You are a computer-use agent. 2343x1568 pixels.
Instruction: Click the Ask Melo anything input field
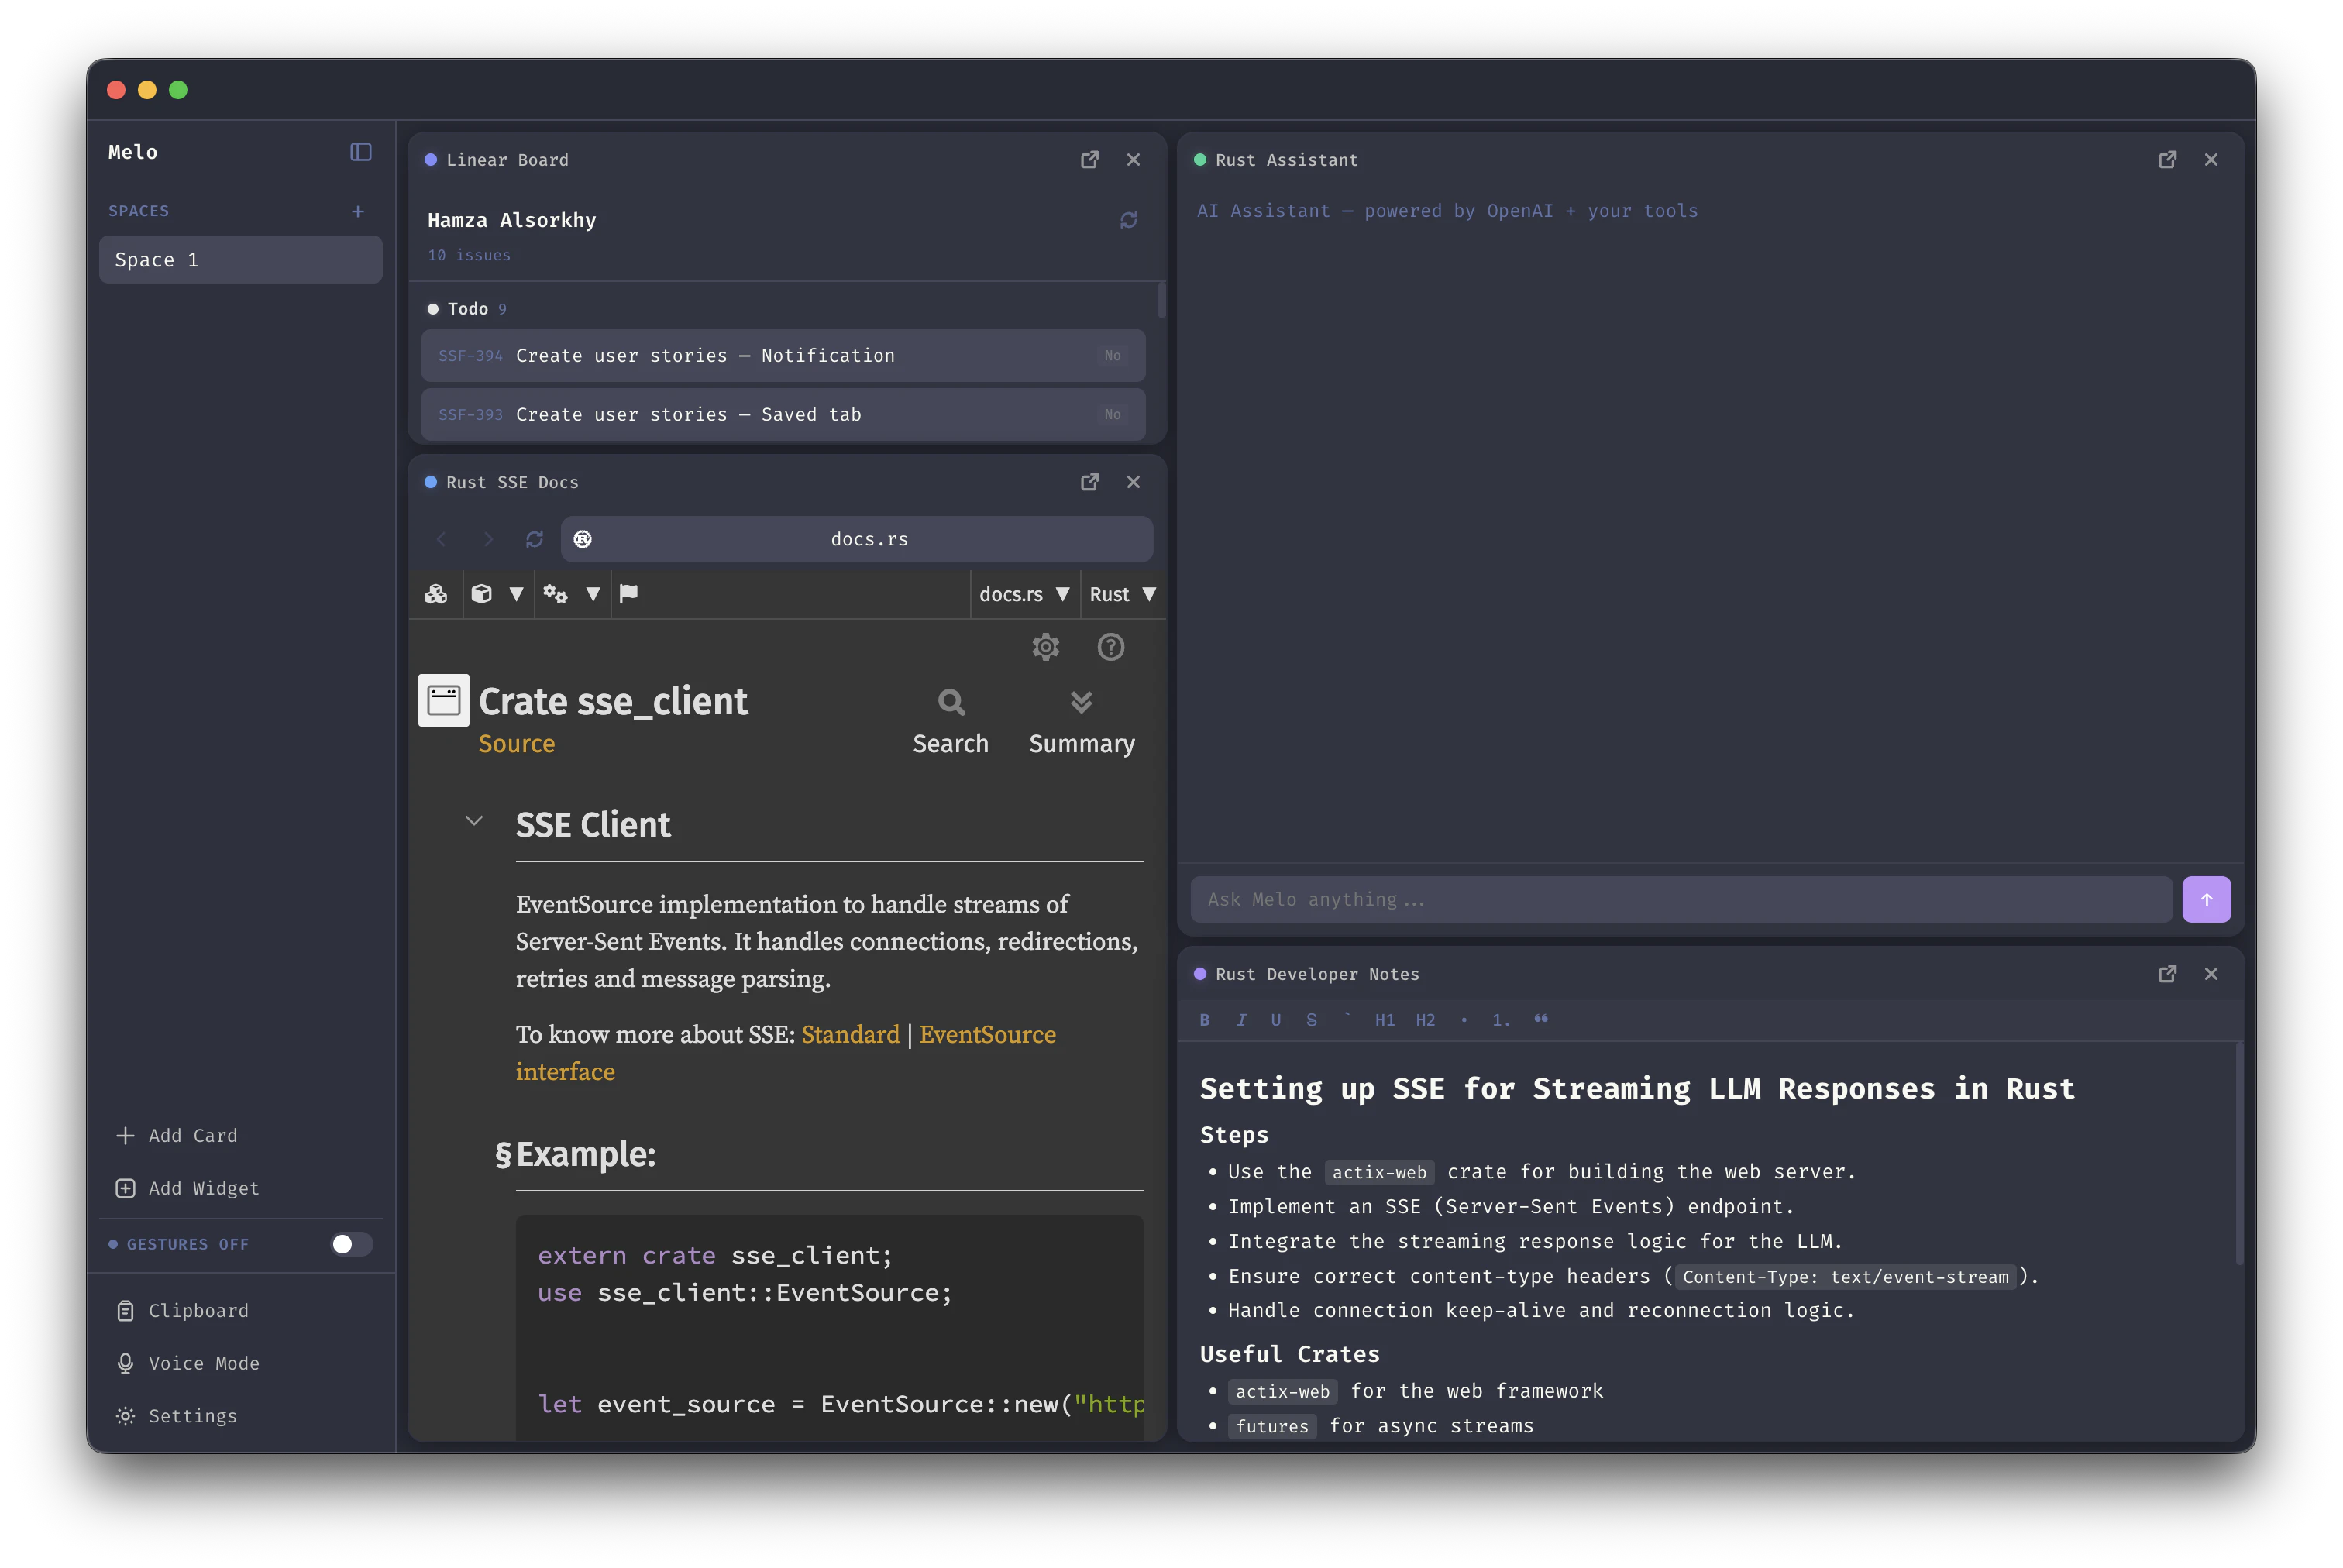(x=1680, y=899)
